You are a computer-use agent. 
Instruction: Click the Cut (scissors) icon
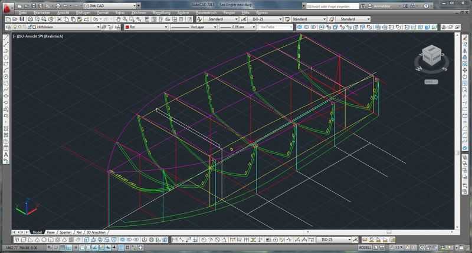tap(60, 19)
